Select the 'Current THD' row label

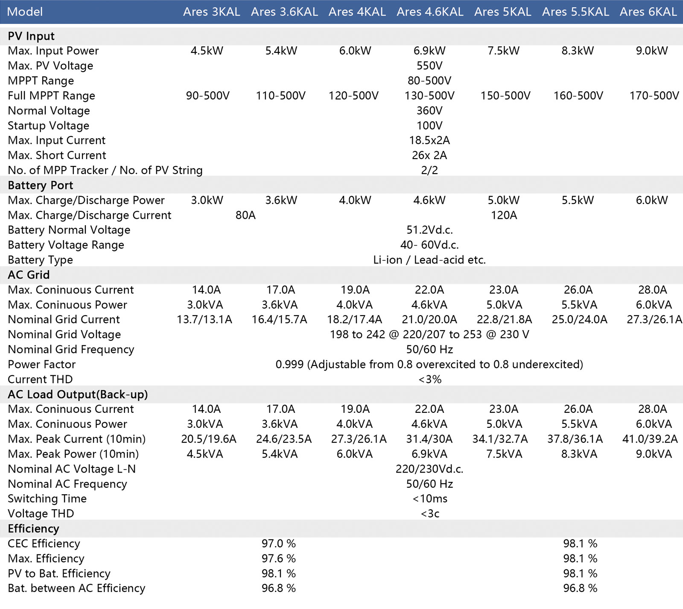click(x=40, y=379)
